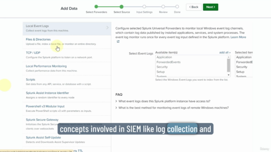Select Local Performance Monitoring source
The image size is (271, 152).
pos(67,68)
